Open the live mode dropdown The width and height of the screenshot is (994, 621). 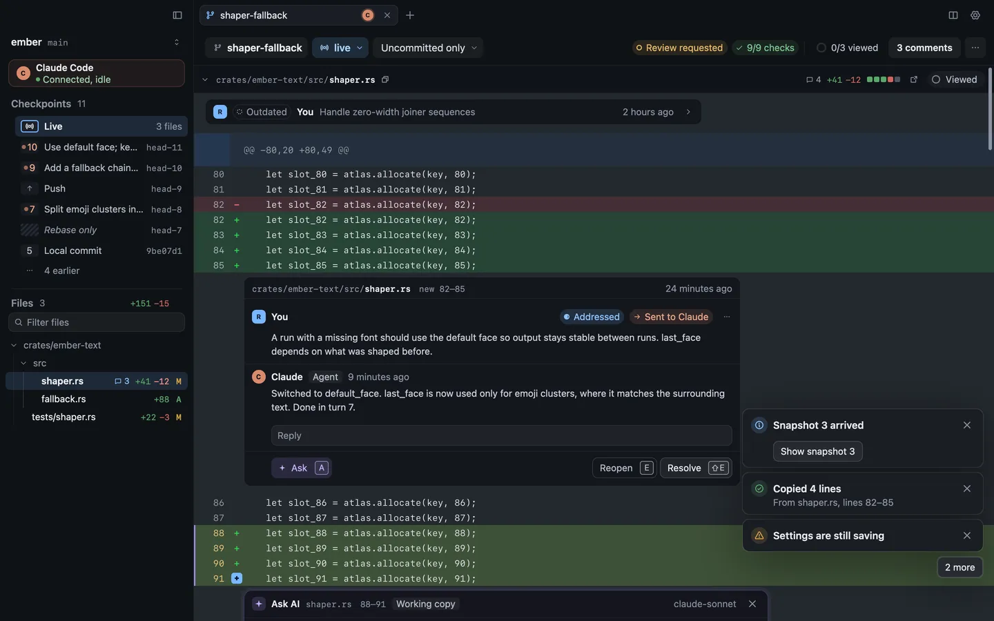tap(341, 48)
